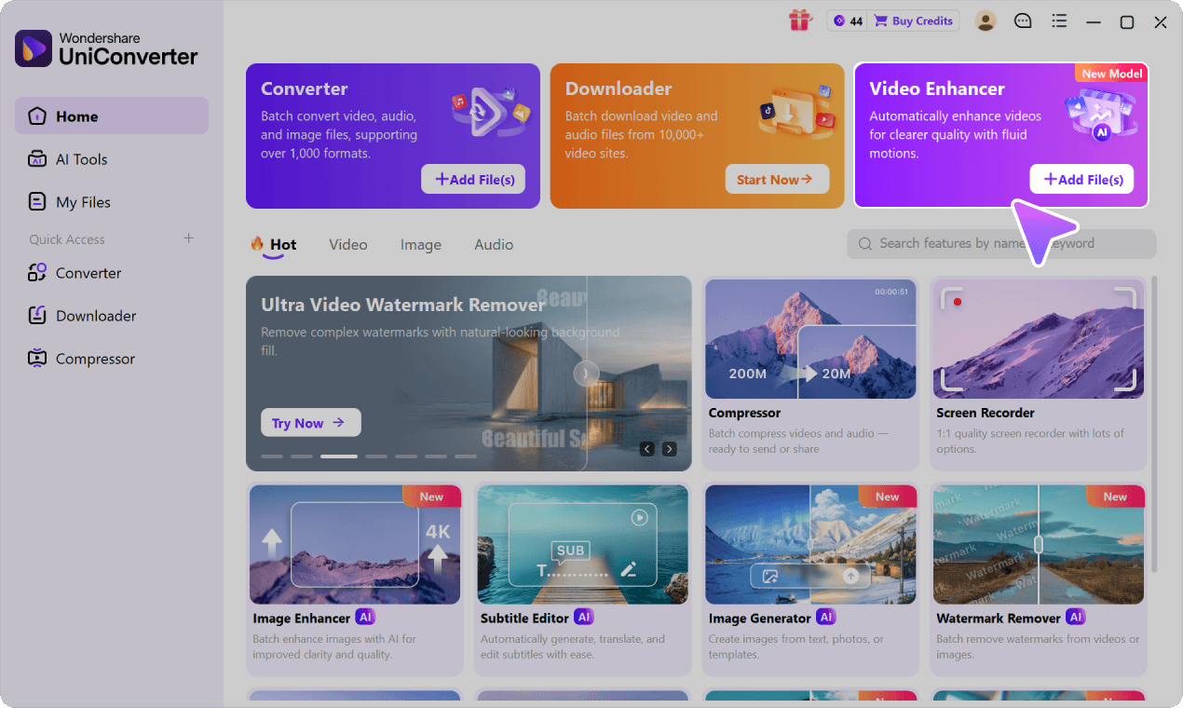Select the Hot tab

pos(273,245)
